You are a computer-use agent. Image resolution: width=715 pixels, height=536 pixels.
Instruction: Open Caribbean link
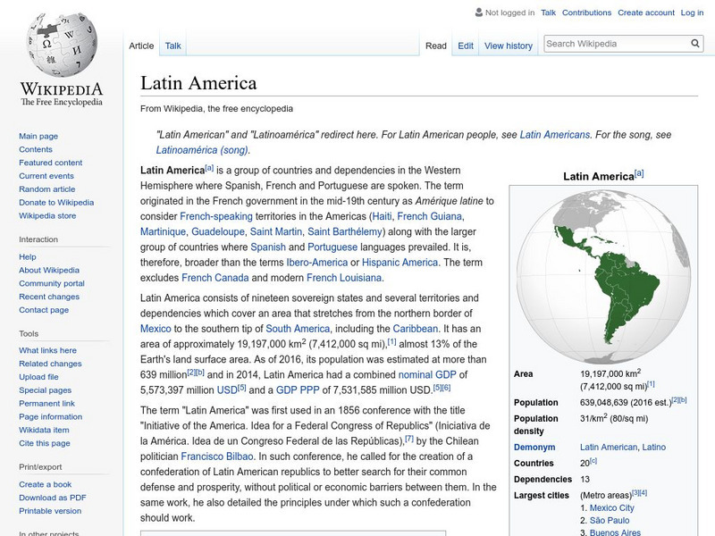(416, 329)
